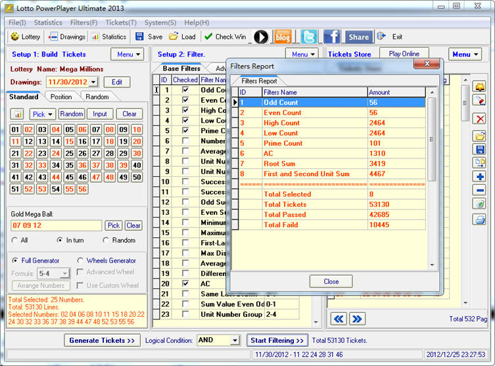Check the filter checkbox in row 6
Image resolution: width=495 pixels, height=366 pixels.
point(185,141)
